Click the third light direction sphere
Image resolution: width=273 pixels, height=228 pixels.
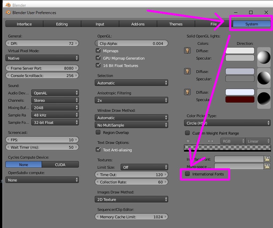(x=264, y=99)
